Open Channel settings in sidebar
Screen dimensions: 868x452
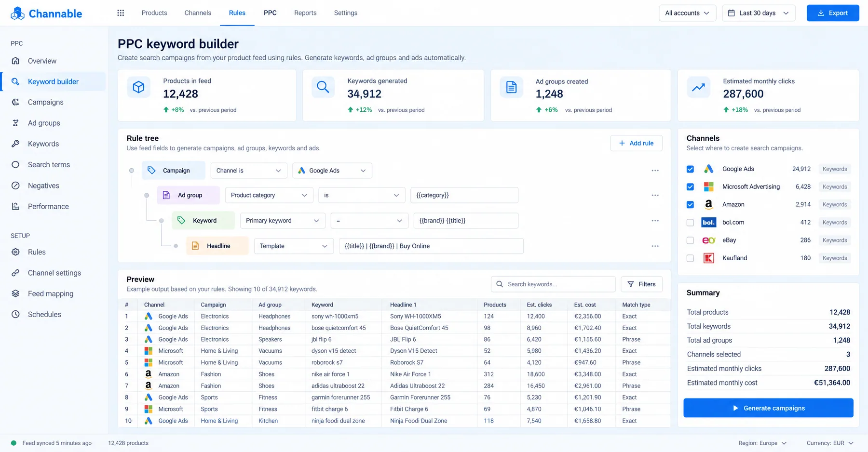click(54, 273)
